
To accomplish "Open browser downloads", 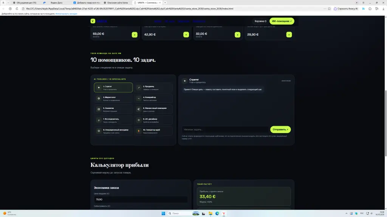I will coord(383,9).
